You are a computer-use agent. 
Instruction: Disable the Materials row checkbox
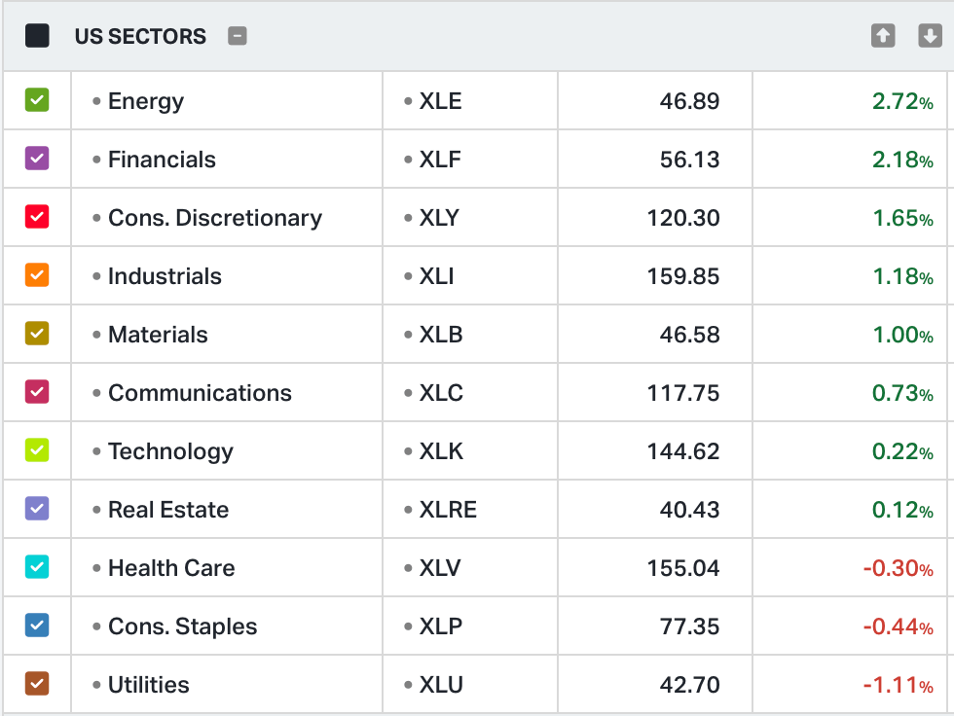point(37,334)
